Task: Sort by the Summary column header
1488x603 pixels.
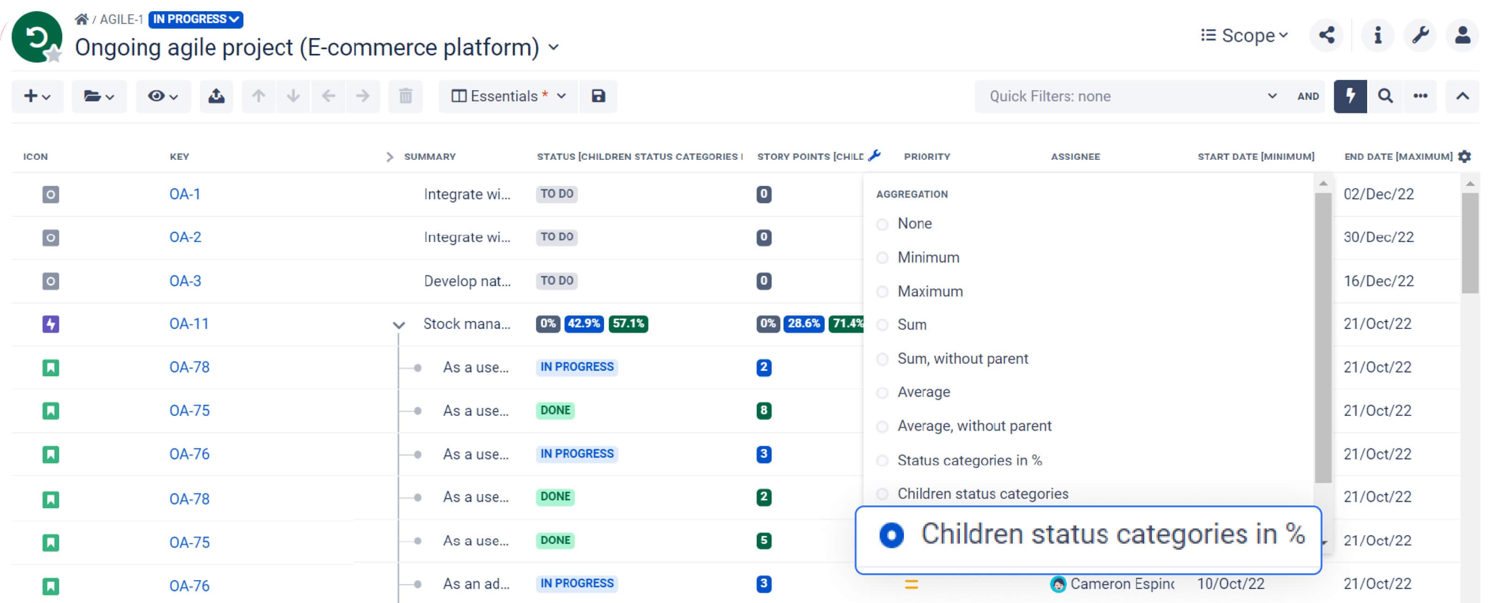Action: pyautogui.click(x=430, y=157)
